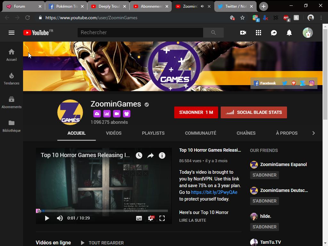Mute the ZoominGames tab audio icon
This screenshot has width=328, height=246.
202,6
